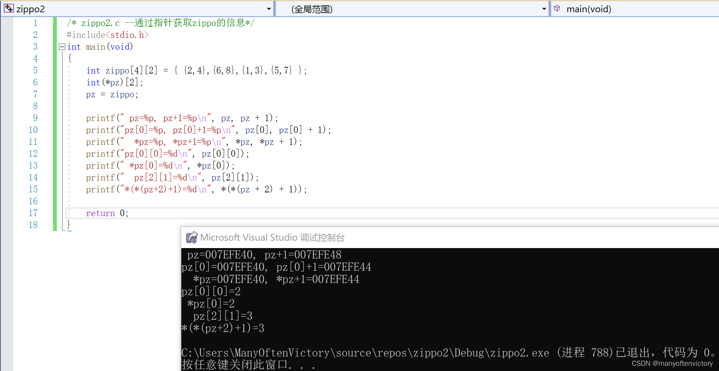Click console output *(*(pz+2)+1)=3

click(223, 328)
